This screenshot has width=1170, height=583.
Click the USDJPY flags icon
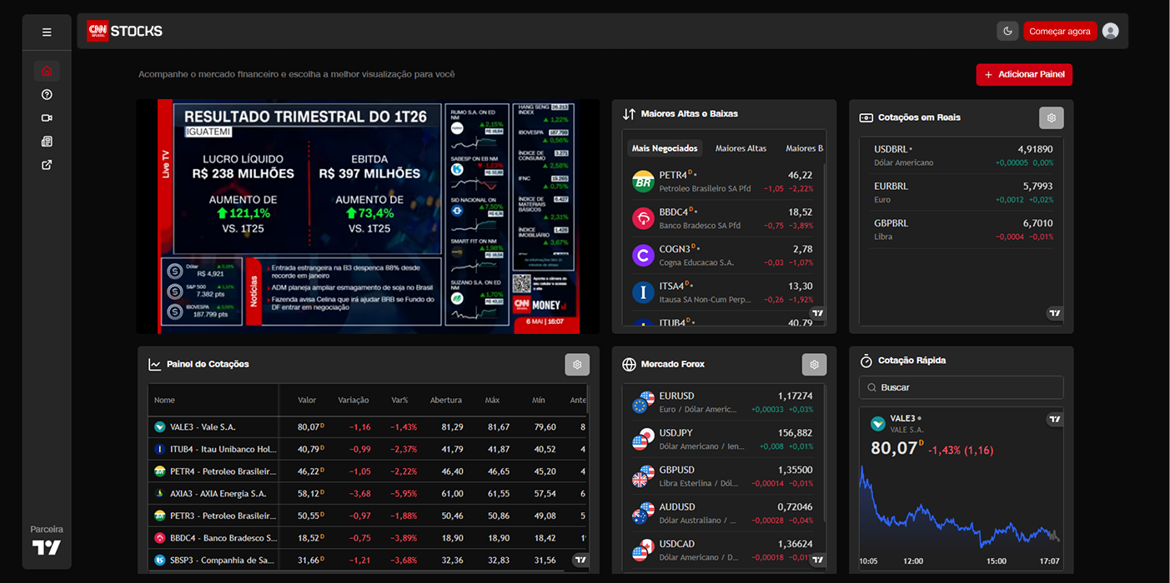(x=643, y=439)
